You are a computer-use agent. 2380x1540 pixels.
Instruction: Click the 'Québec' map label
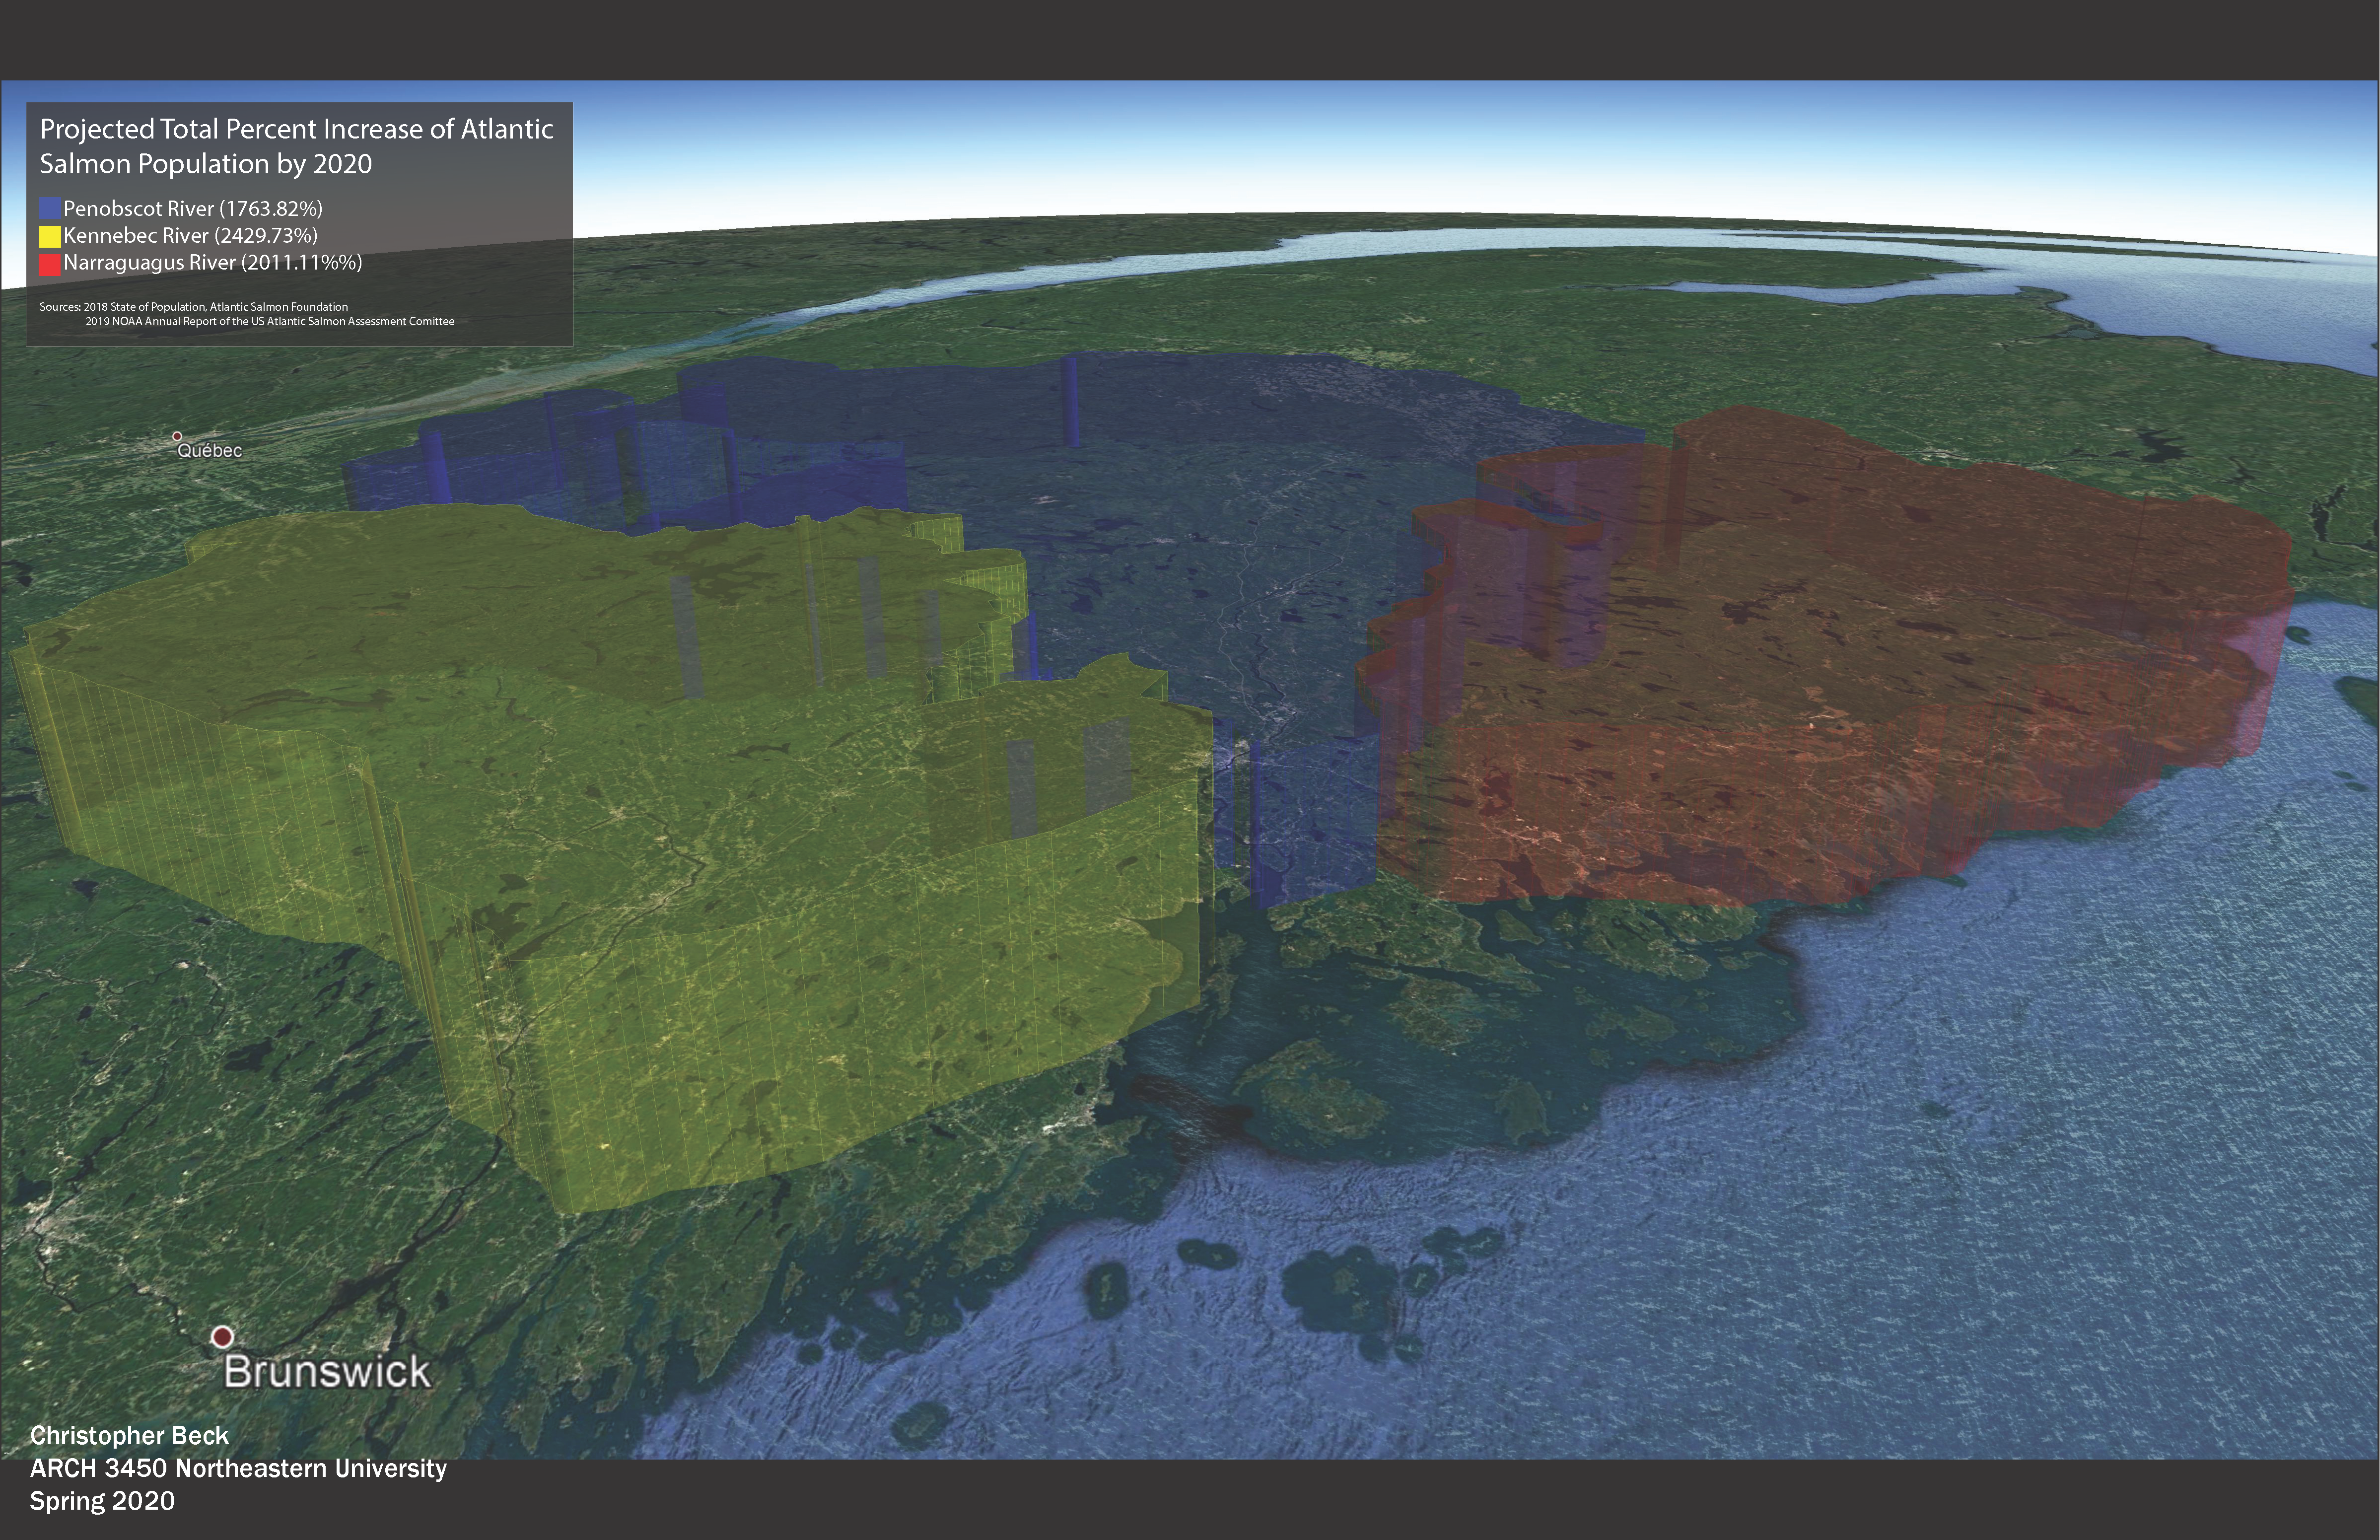click(x=210, y=451)
